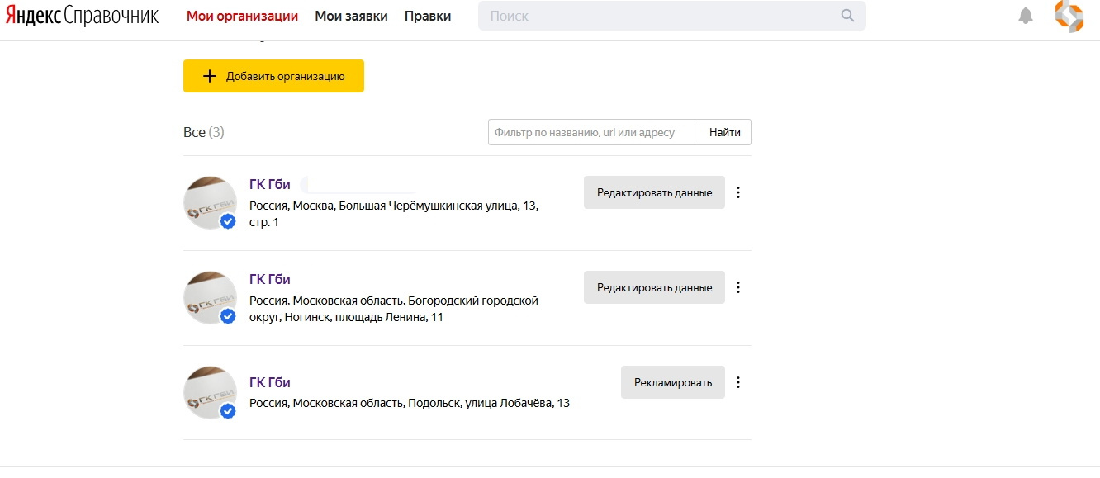The image size is (1100, 478).
Task: Switch to the Мои заявки tab
Action: click(x=351, y=16)
